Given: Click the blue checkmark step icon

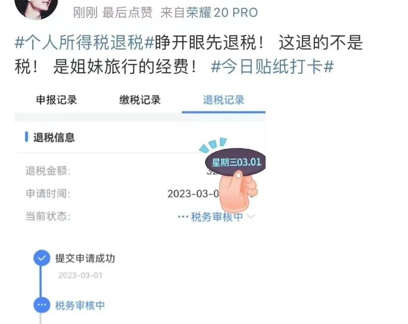Looking at the screenshot, I should pos(42,258).
